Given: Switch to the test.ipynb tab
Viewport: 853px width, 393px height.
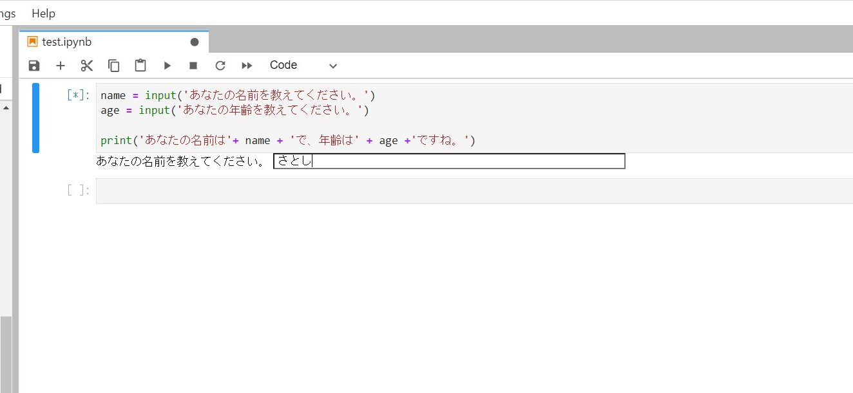Looking at the screenshot, I should point(114,42).
